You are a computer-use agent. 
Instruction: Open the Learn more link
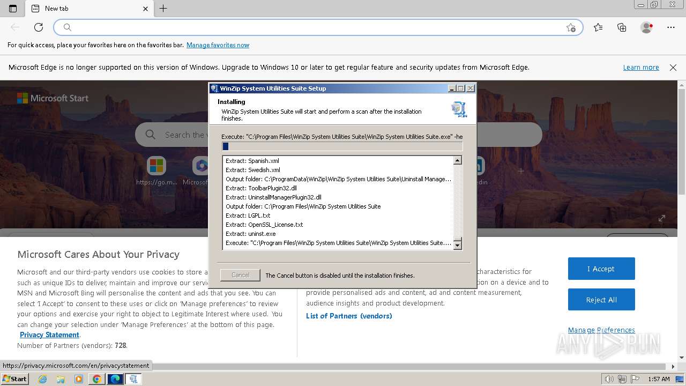click(x=641, y=68)
